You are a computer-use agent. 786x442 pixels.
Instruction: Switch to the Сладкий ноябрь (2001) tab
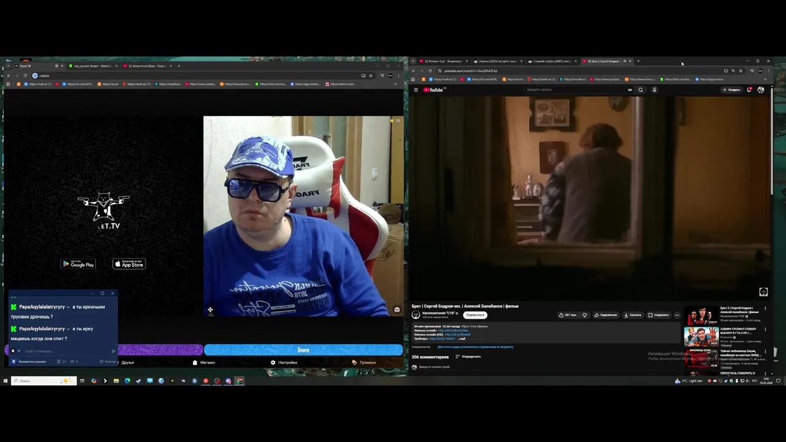click(551, 61)
